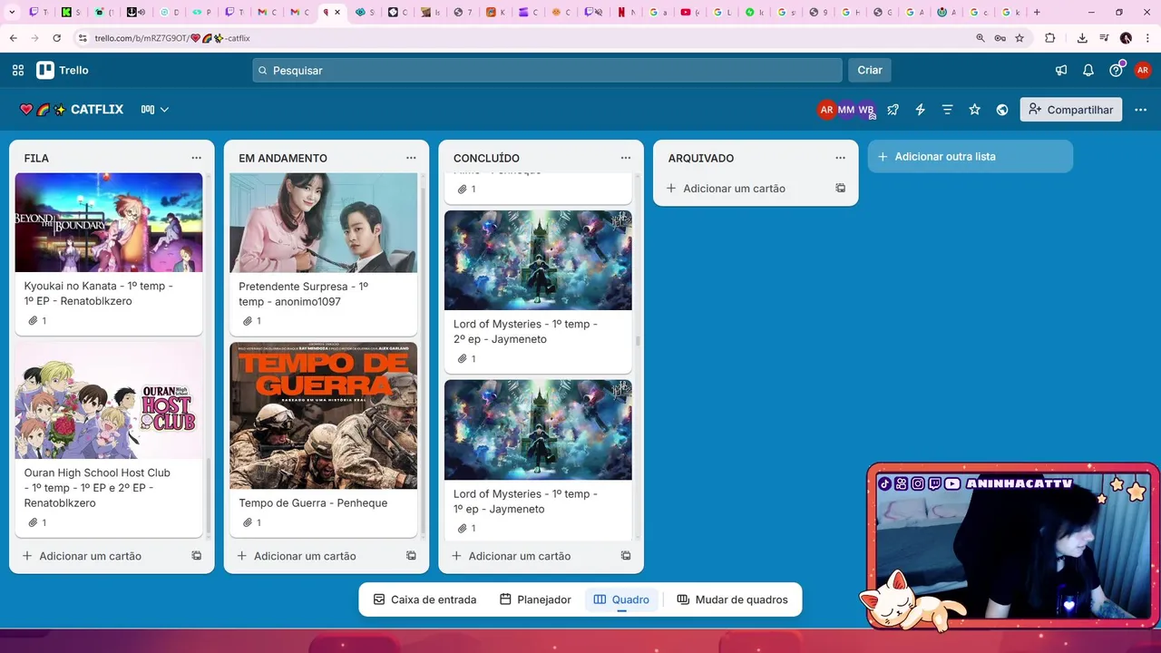Open Pretendente Surpresa card
The width and height of the screenshot is (1161, 653).
click(324, 255)
